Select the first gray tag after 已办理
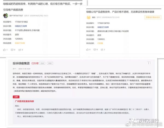Image resolution: width=164 pixels, height=128 pixels. (x=42, y=63)
